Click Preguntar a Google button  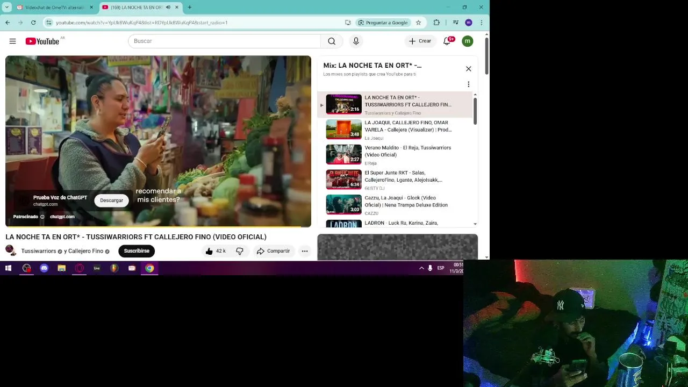[x=383, y=23]
